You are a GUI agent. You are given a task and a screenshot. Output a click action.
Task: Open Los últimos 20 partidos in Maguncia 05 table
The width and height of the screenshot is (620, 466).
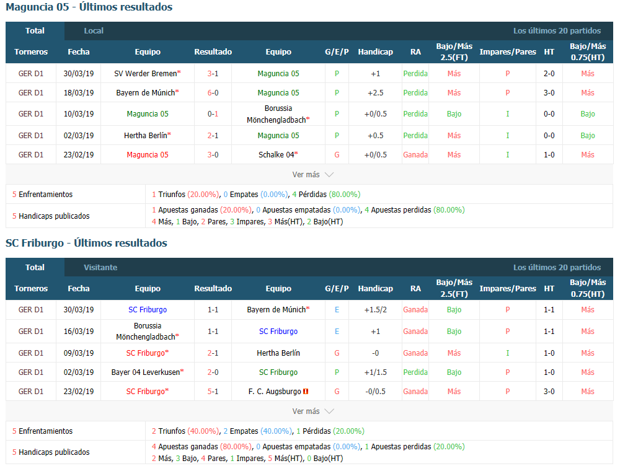557,31
